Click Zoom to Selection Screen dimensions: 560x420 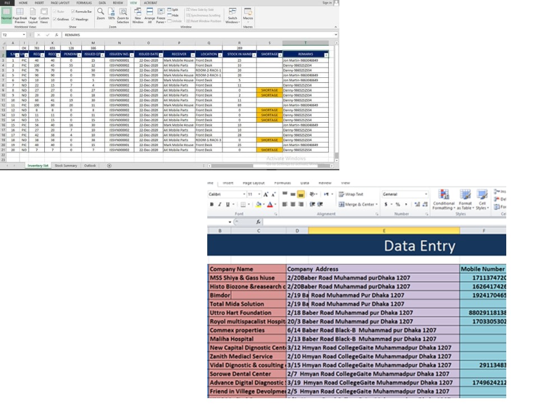(123, 15)
